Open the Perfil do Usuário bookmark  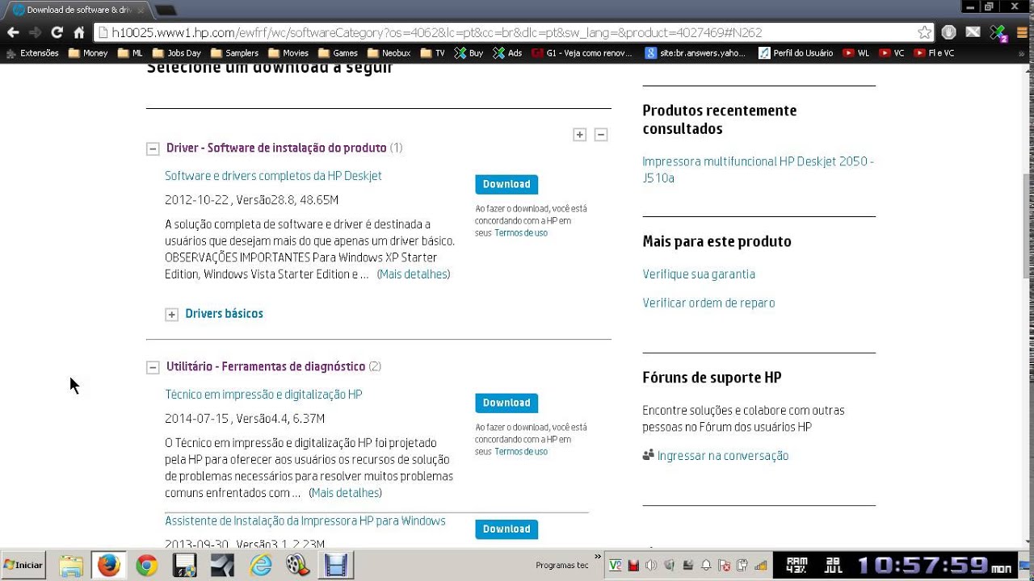(x=796, y=53)
